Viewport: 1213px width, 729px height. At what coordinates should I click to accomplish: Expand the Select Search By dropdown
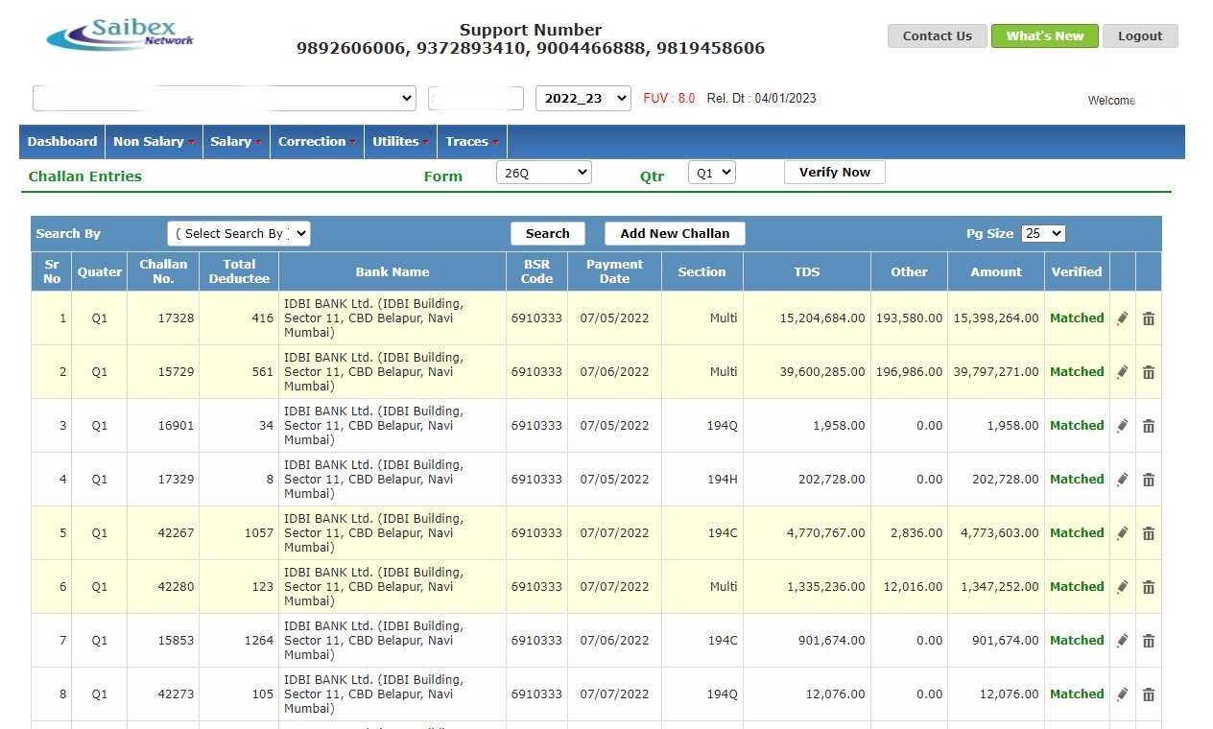click(239, 233)
